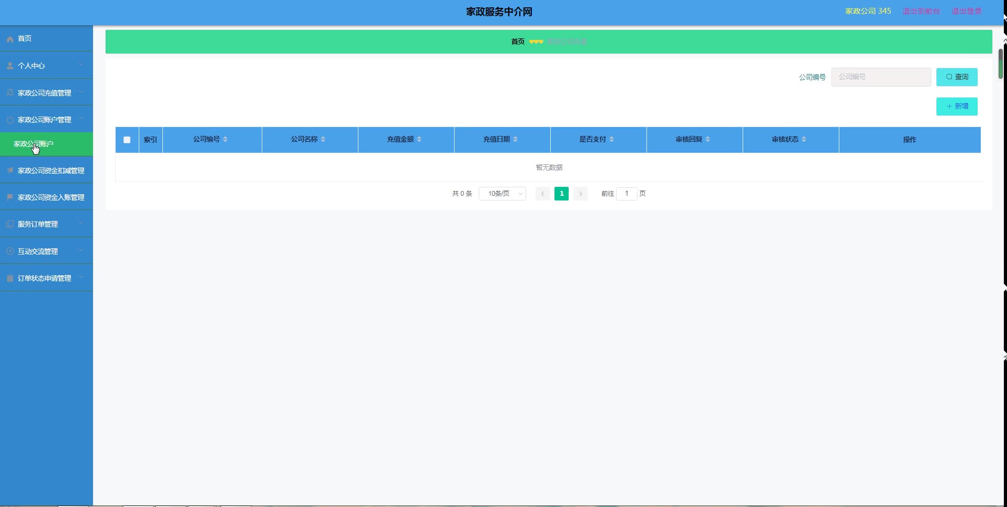Click next page arrow button
This screenshot has height=507, width=1007.
coord(580,194)
